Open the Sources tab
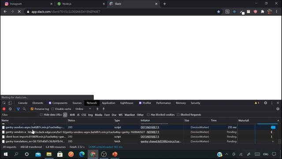The width and height of the screenshot is (282, 159). [77, 103]
